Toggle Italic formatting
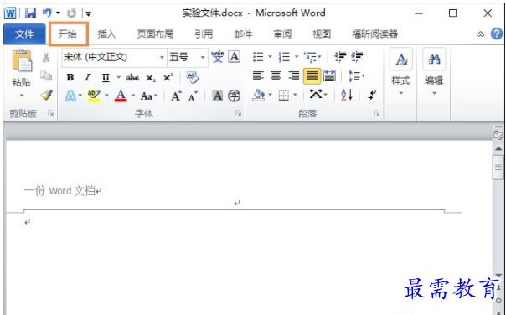Viewport: 506px width, 315px height. pyautogui.click(x=87, y=77)
